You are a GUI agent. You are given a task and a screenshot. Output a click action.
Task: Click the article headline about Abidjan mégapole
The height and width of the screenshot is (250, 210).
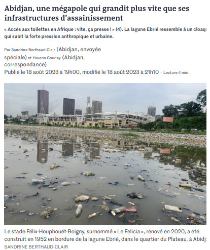point(97,13)
